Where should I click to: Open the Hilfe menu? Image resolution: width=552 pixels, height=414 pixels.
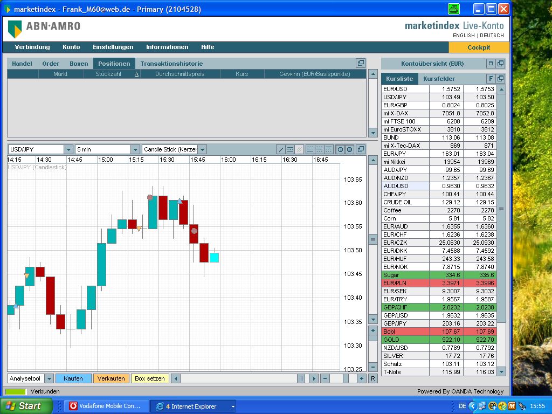[x=208, y=47]
